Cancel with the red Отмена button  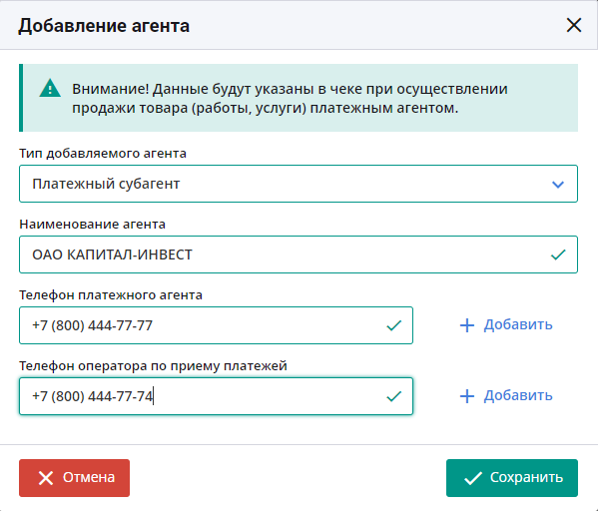[x=74, y=478]
